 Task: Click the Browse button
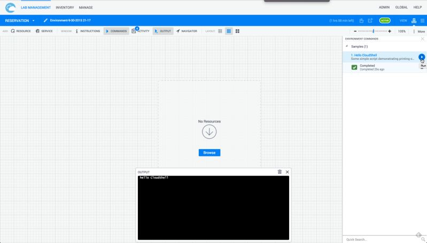point(209,153)
